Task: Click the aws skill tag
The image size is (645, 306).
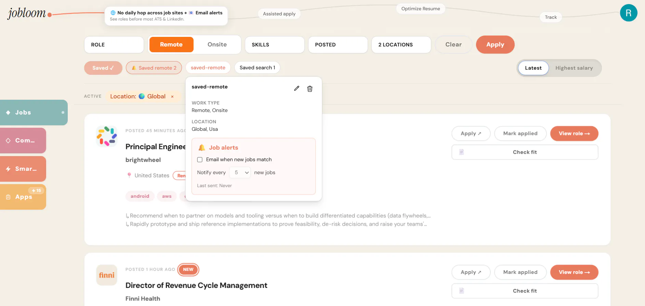Action: point(167,196)
